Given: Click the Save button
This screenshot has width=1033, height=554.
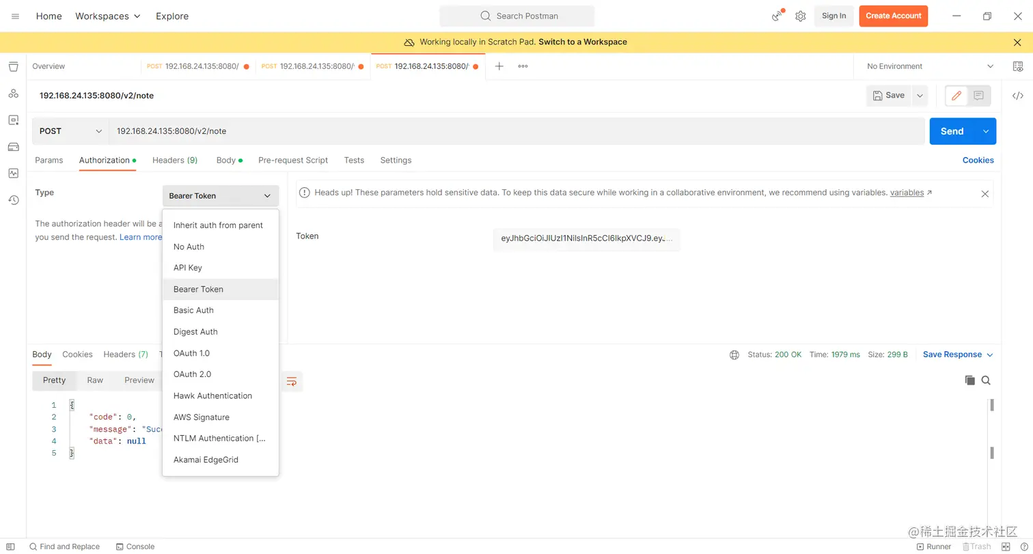Looking at the screenshot, I should point(889,96).
